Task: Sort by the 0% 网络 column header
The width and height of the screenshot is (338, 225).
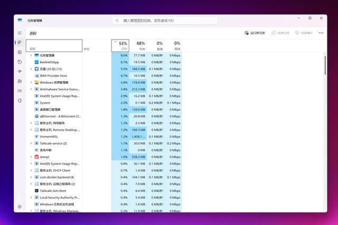Action: (173, 46)
